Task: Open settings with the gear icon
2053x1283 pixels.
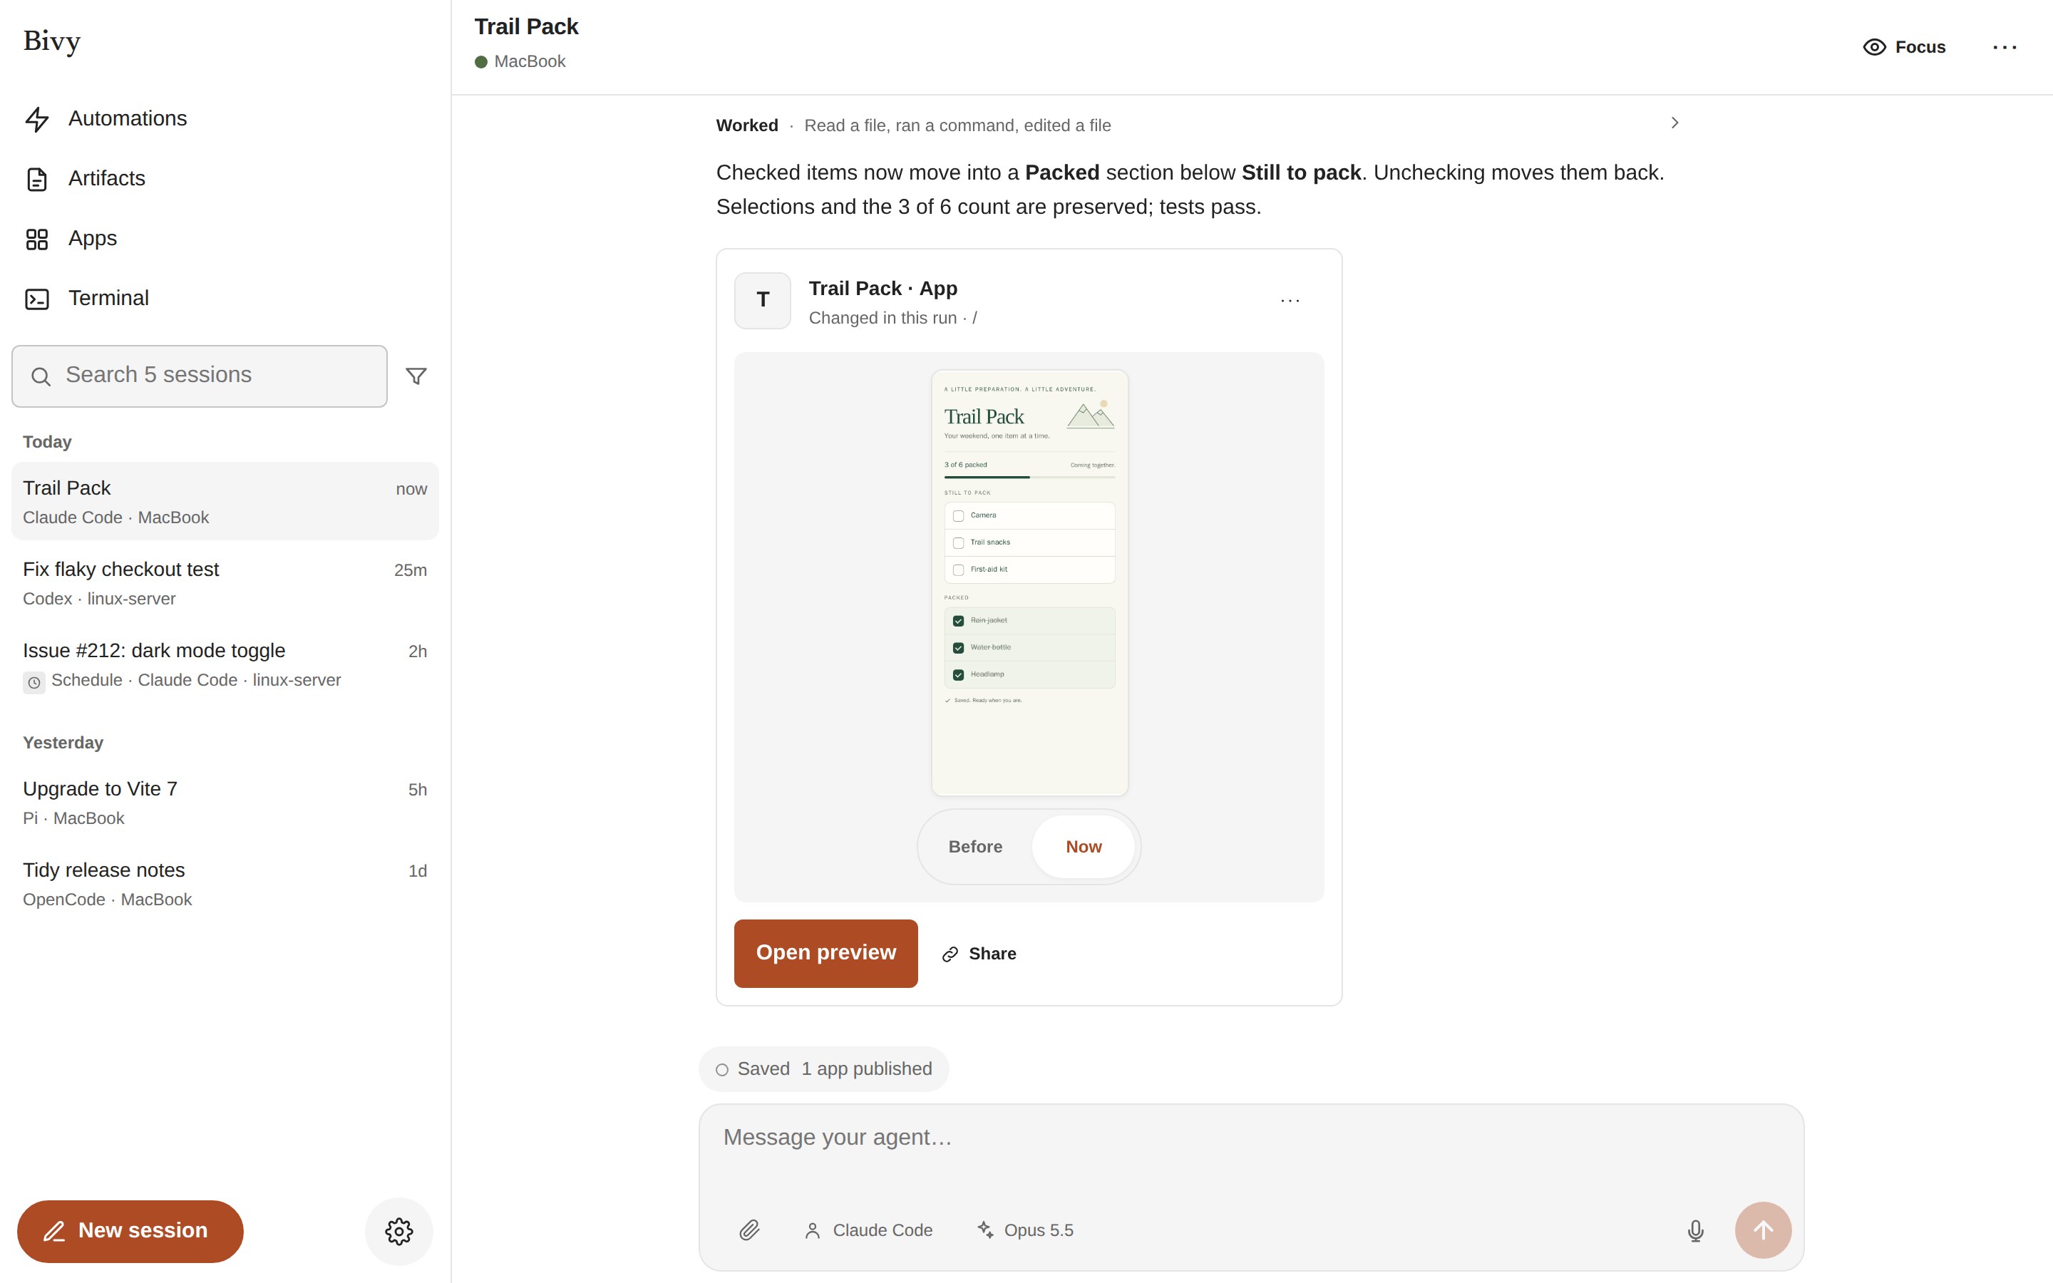Action: [x=398, y=1231]
